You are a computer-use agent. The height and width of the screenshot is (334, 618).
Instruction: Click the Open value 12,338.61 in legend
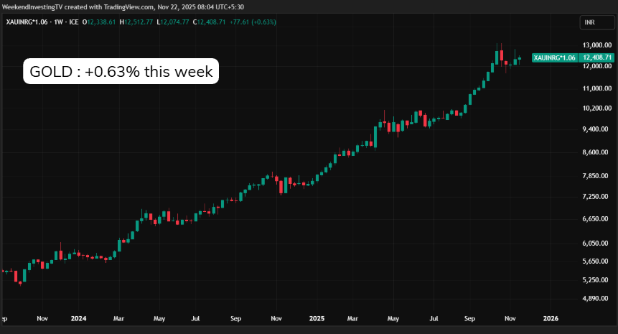coord(100,22)
